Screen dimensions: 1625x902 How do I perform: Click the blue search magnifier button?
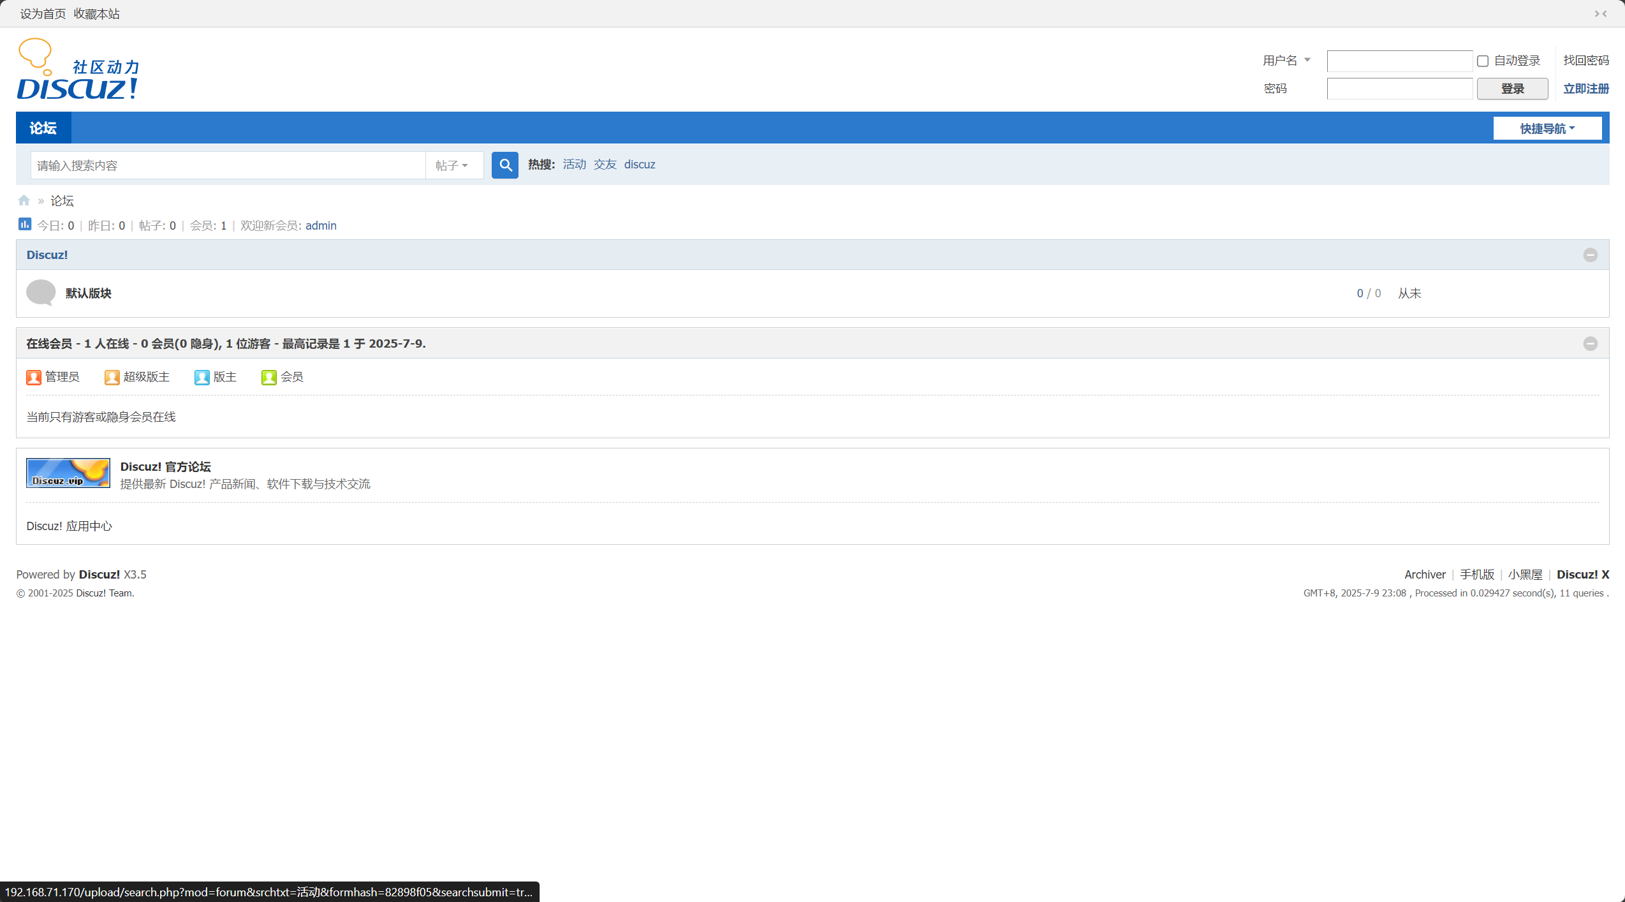504,165
